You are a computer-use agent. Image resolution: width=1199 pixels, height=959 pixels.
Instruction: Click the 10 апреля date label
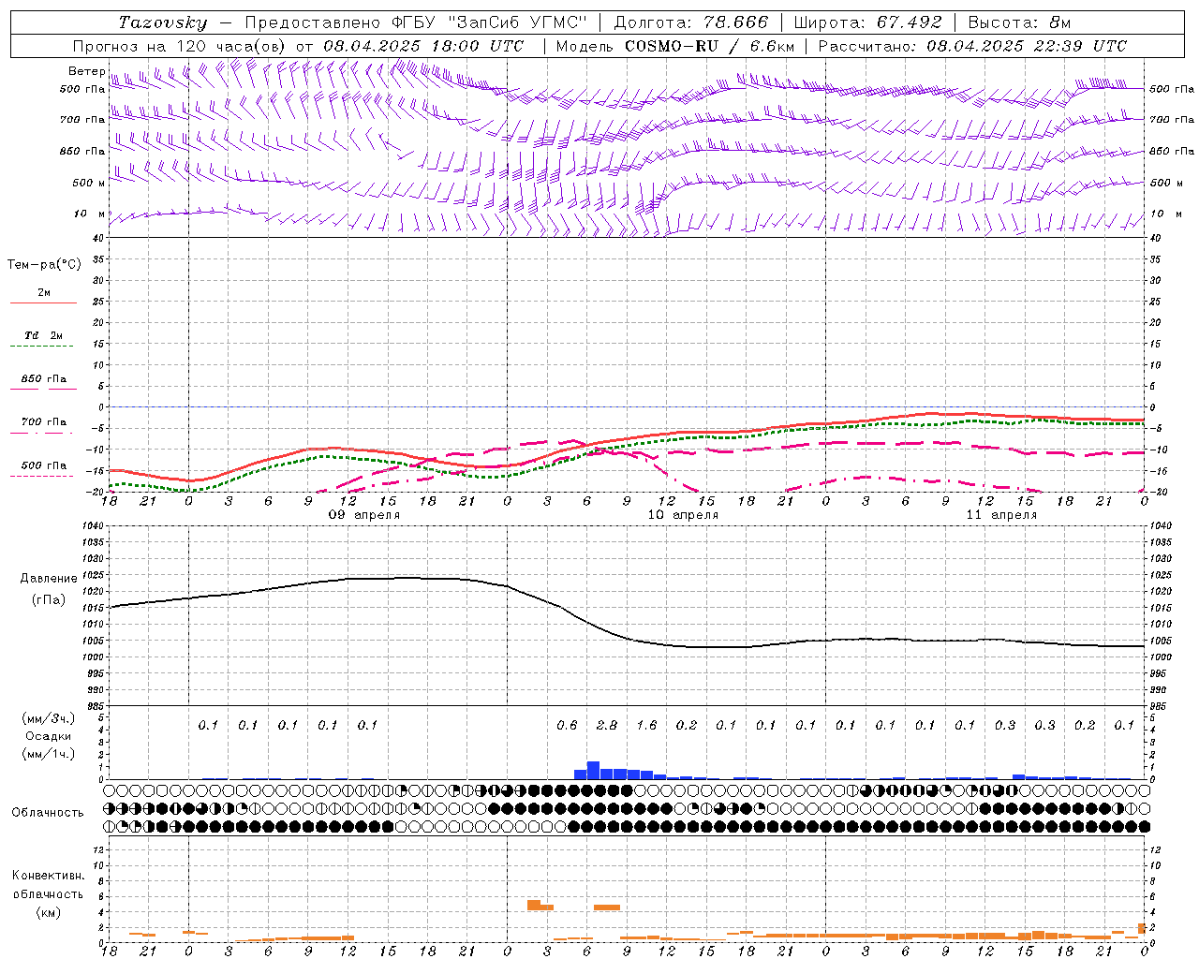click(683, 515)
